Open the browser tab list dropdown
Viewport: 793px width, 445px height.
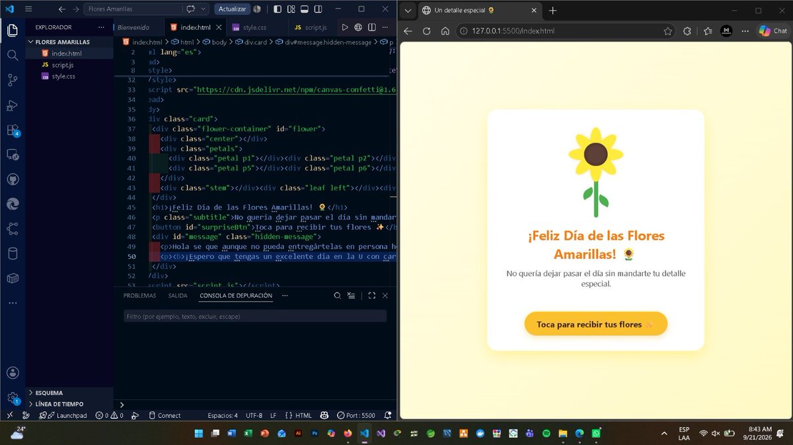[x=408, y=10]
